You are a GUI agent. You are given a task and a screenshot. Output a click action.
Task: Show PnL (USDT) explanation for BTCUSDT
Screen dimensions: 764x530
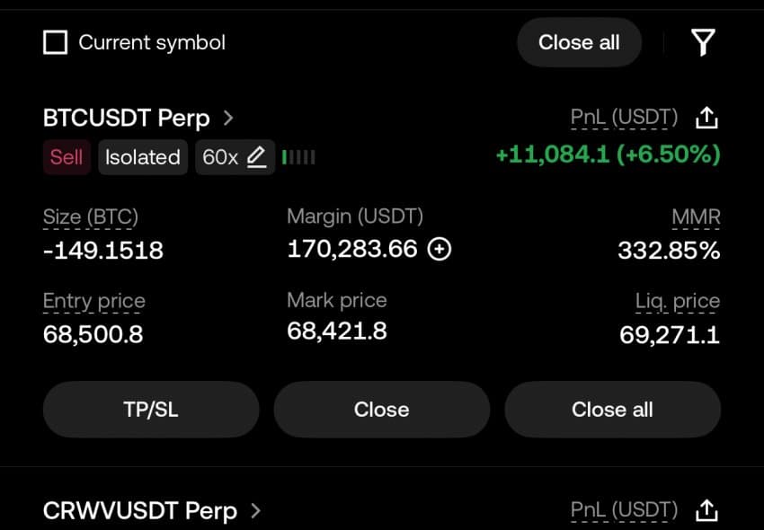point(624,118)
